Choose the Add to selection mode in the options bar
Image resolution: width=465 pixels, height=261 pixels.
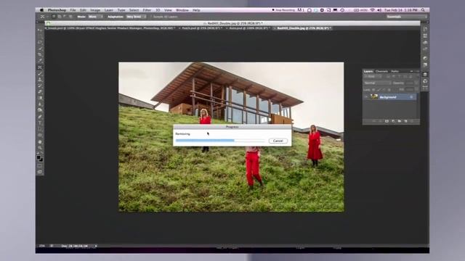60,17
